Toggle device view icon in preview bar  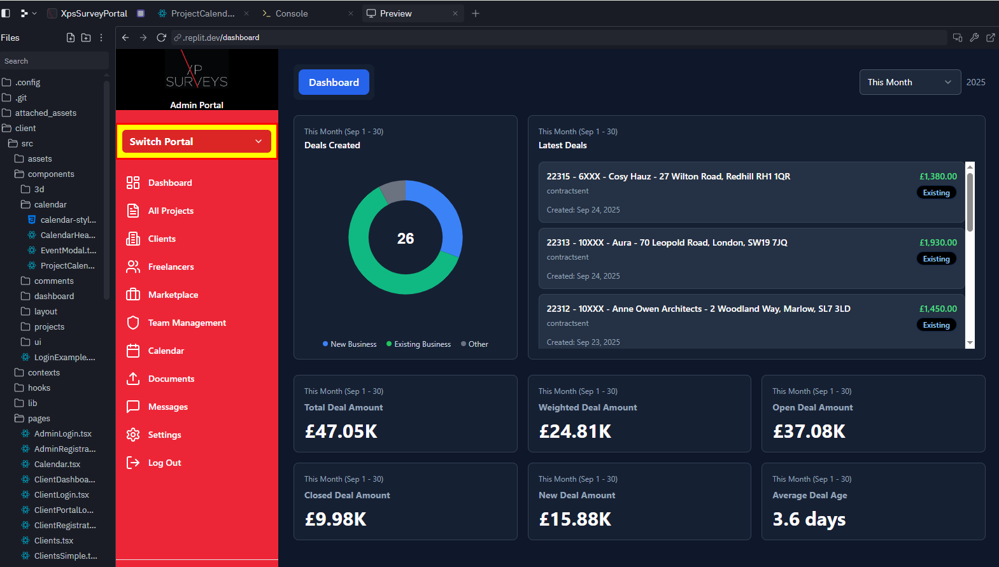957,38
